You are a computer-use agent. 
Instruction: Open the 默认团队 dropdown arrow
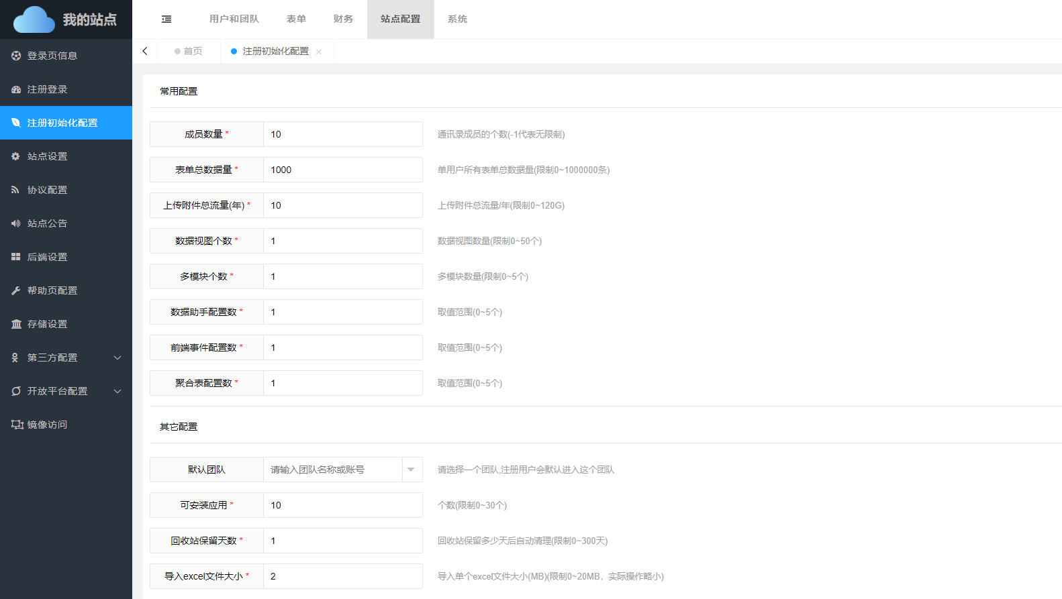click(x=411, y=470)
